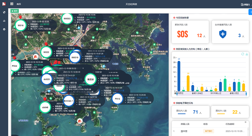Click the Stanley Mound map label
Screen dimensions: 252x136
tap(67, 114)
